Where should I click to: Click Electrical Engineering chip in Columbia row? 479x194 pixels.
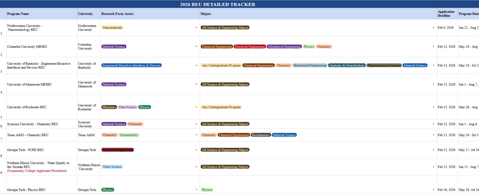[250, 47]
